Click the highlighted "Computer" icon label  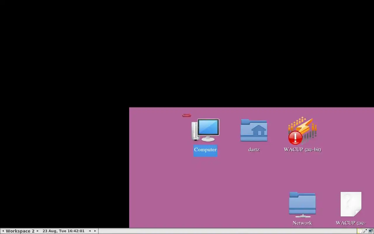click(x=205, y=150)
